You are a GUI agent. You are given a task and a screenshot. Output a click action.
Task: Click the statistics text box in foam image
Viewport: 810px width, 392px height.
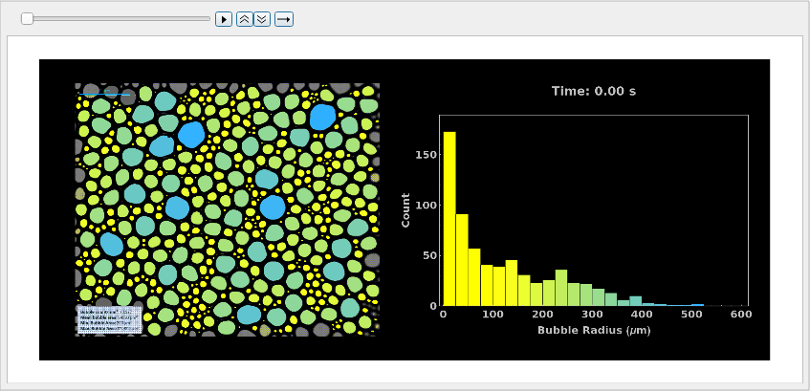coord(109,319)
